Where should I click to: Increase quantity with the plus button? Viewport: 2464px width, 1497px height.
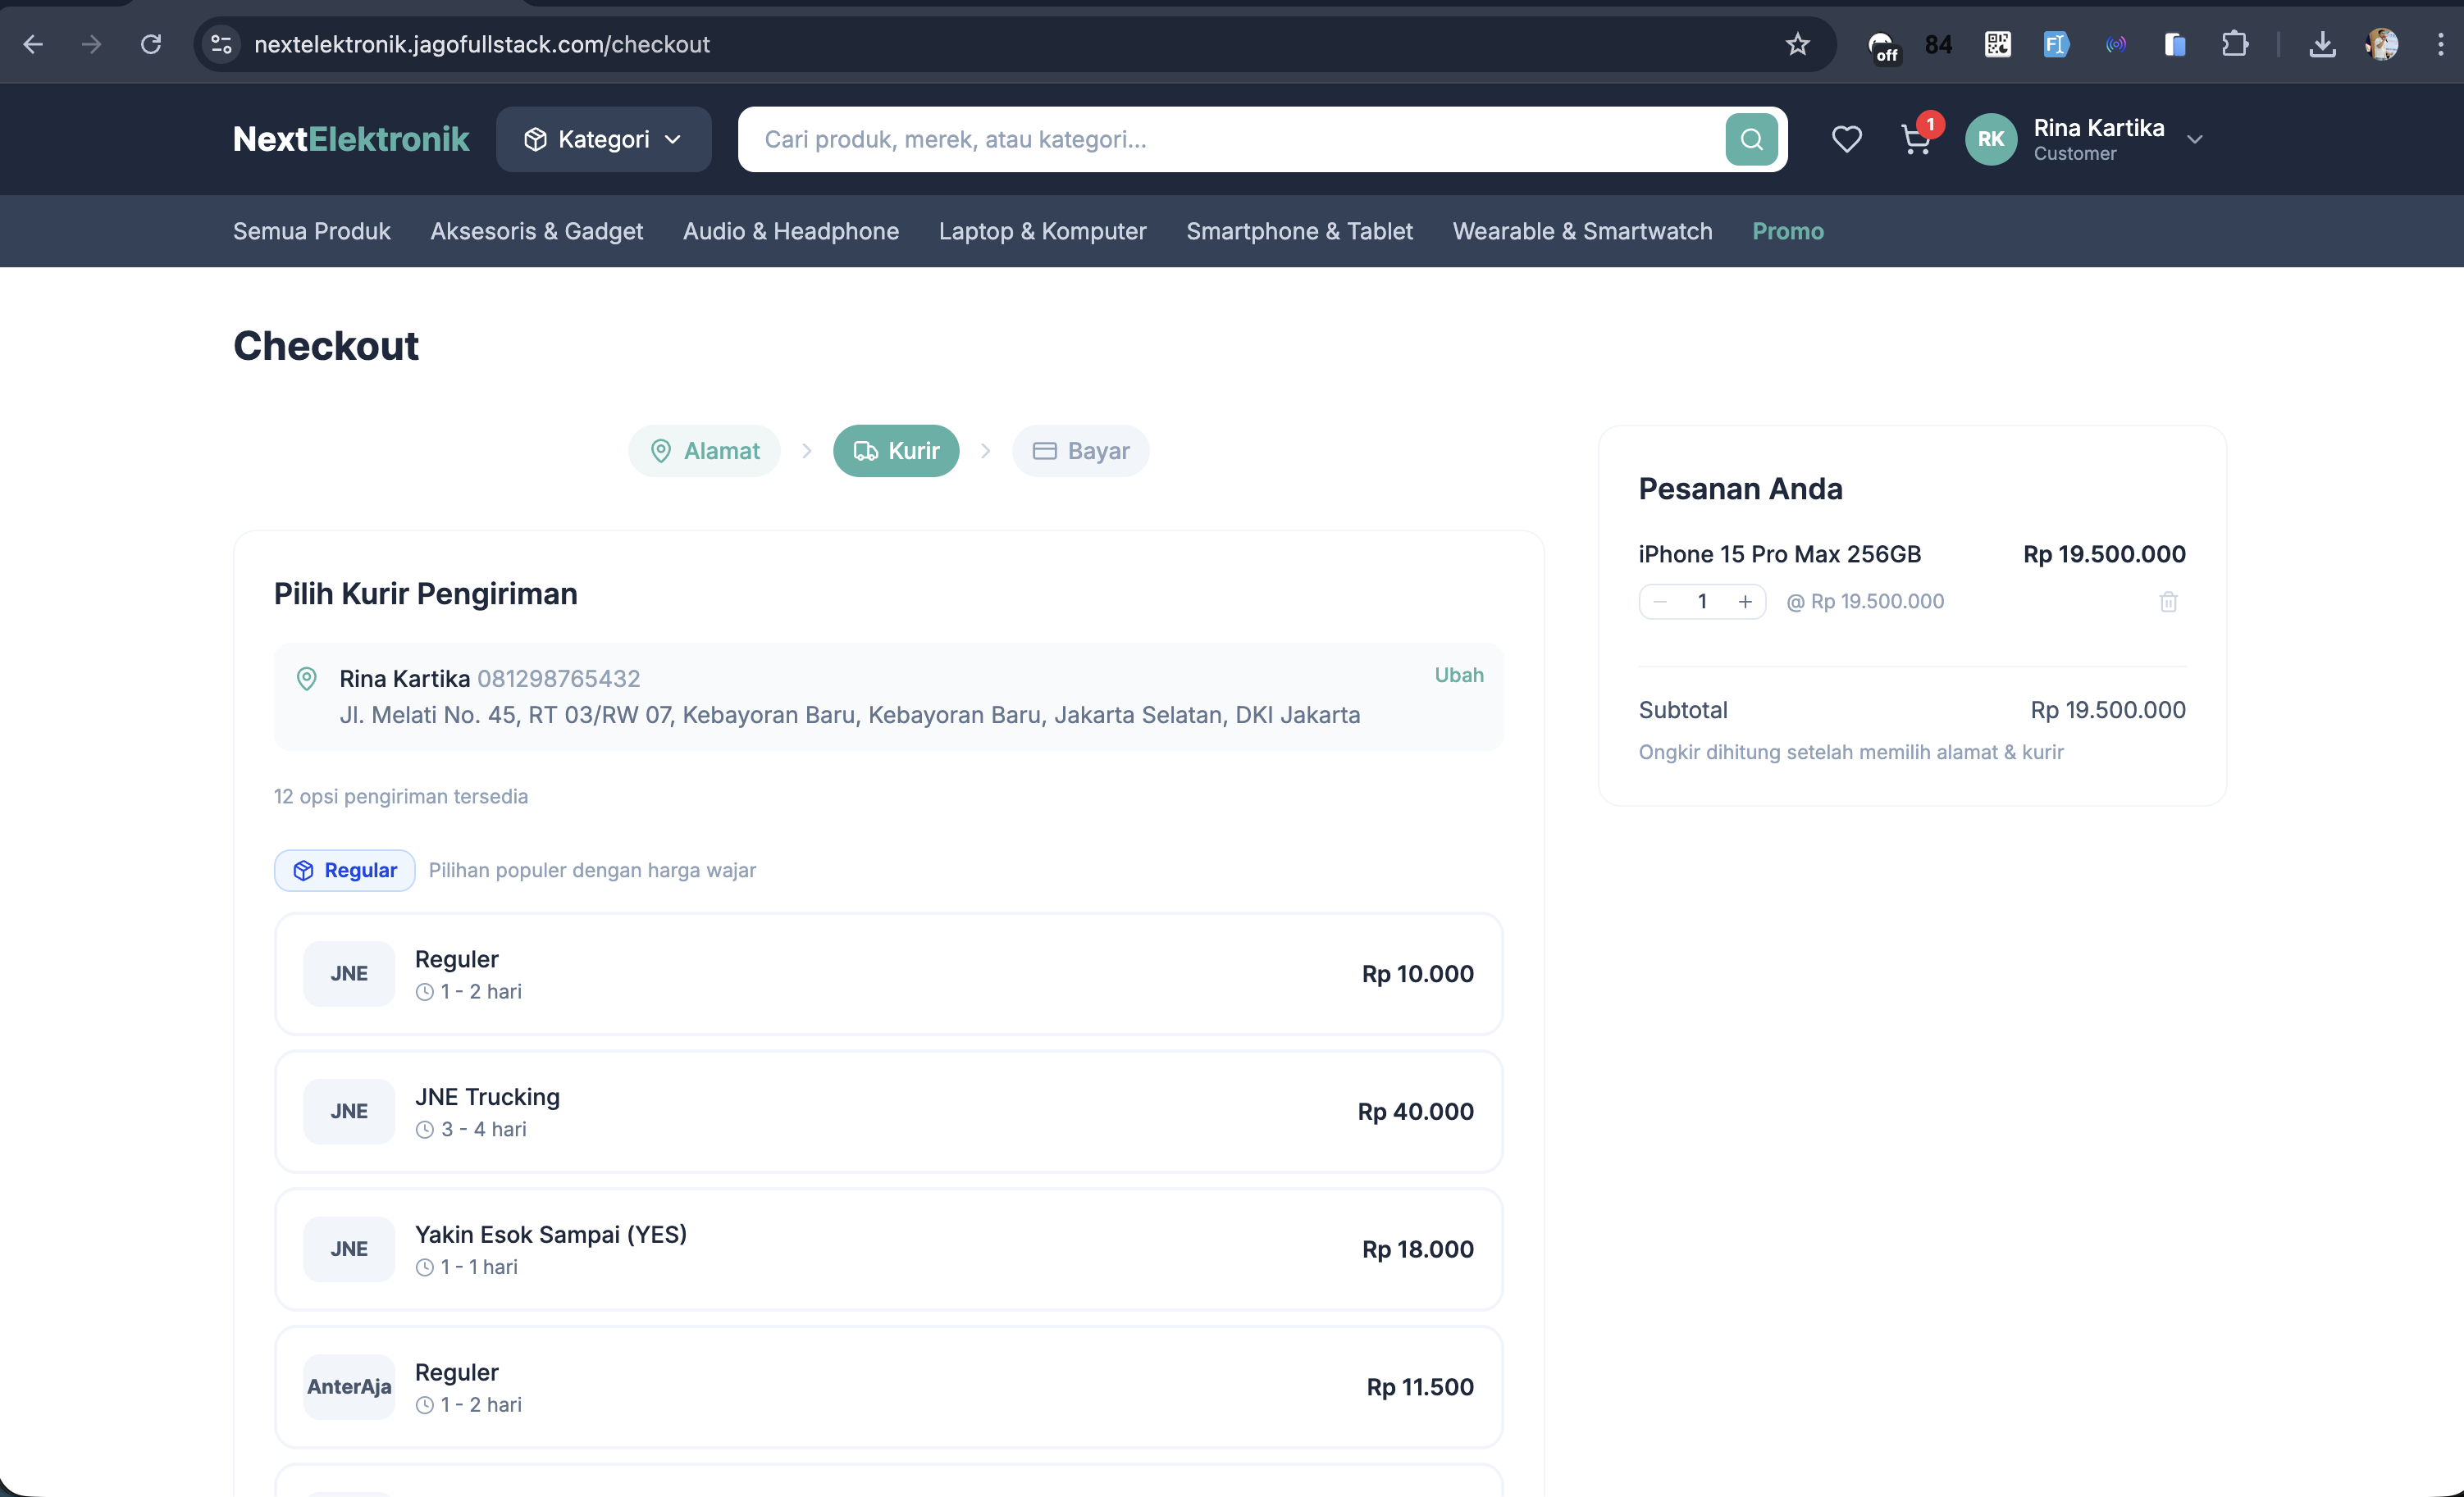coord(1745,602)
